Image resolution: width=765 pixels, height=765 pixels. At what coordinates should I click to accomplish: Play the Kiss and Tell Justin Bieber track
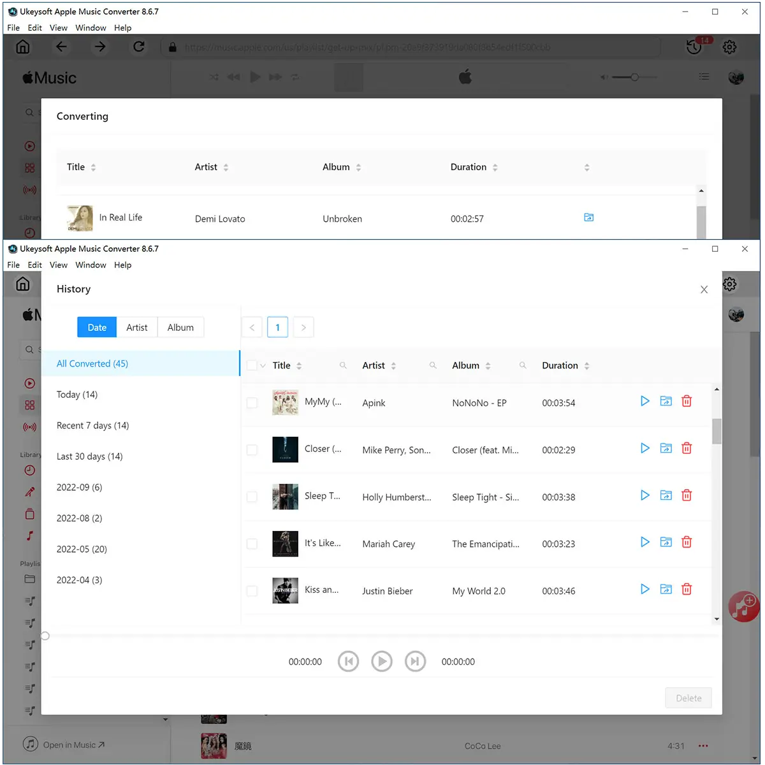(645, 589)
